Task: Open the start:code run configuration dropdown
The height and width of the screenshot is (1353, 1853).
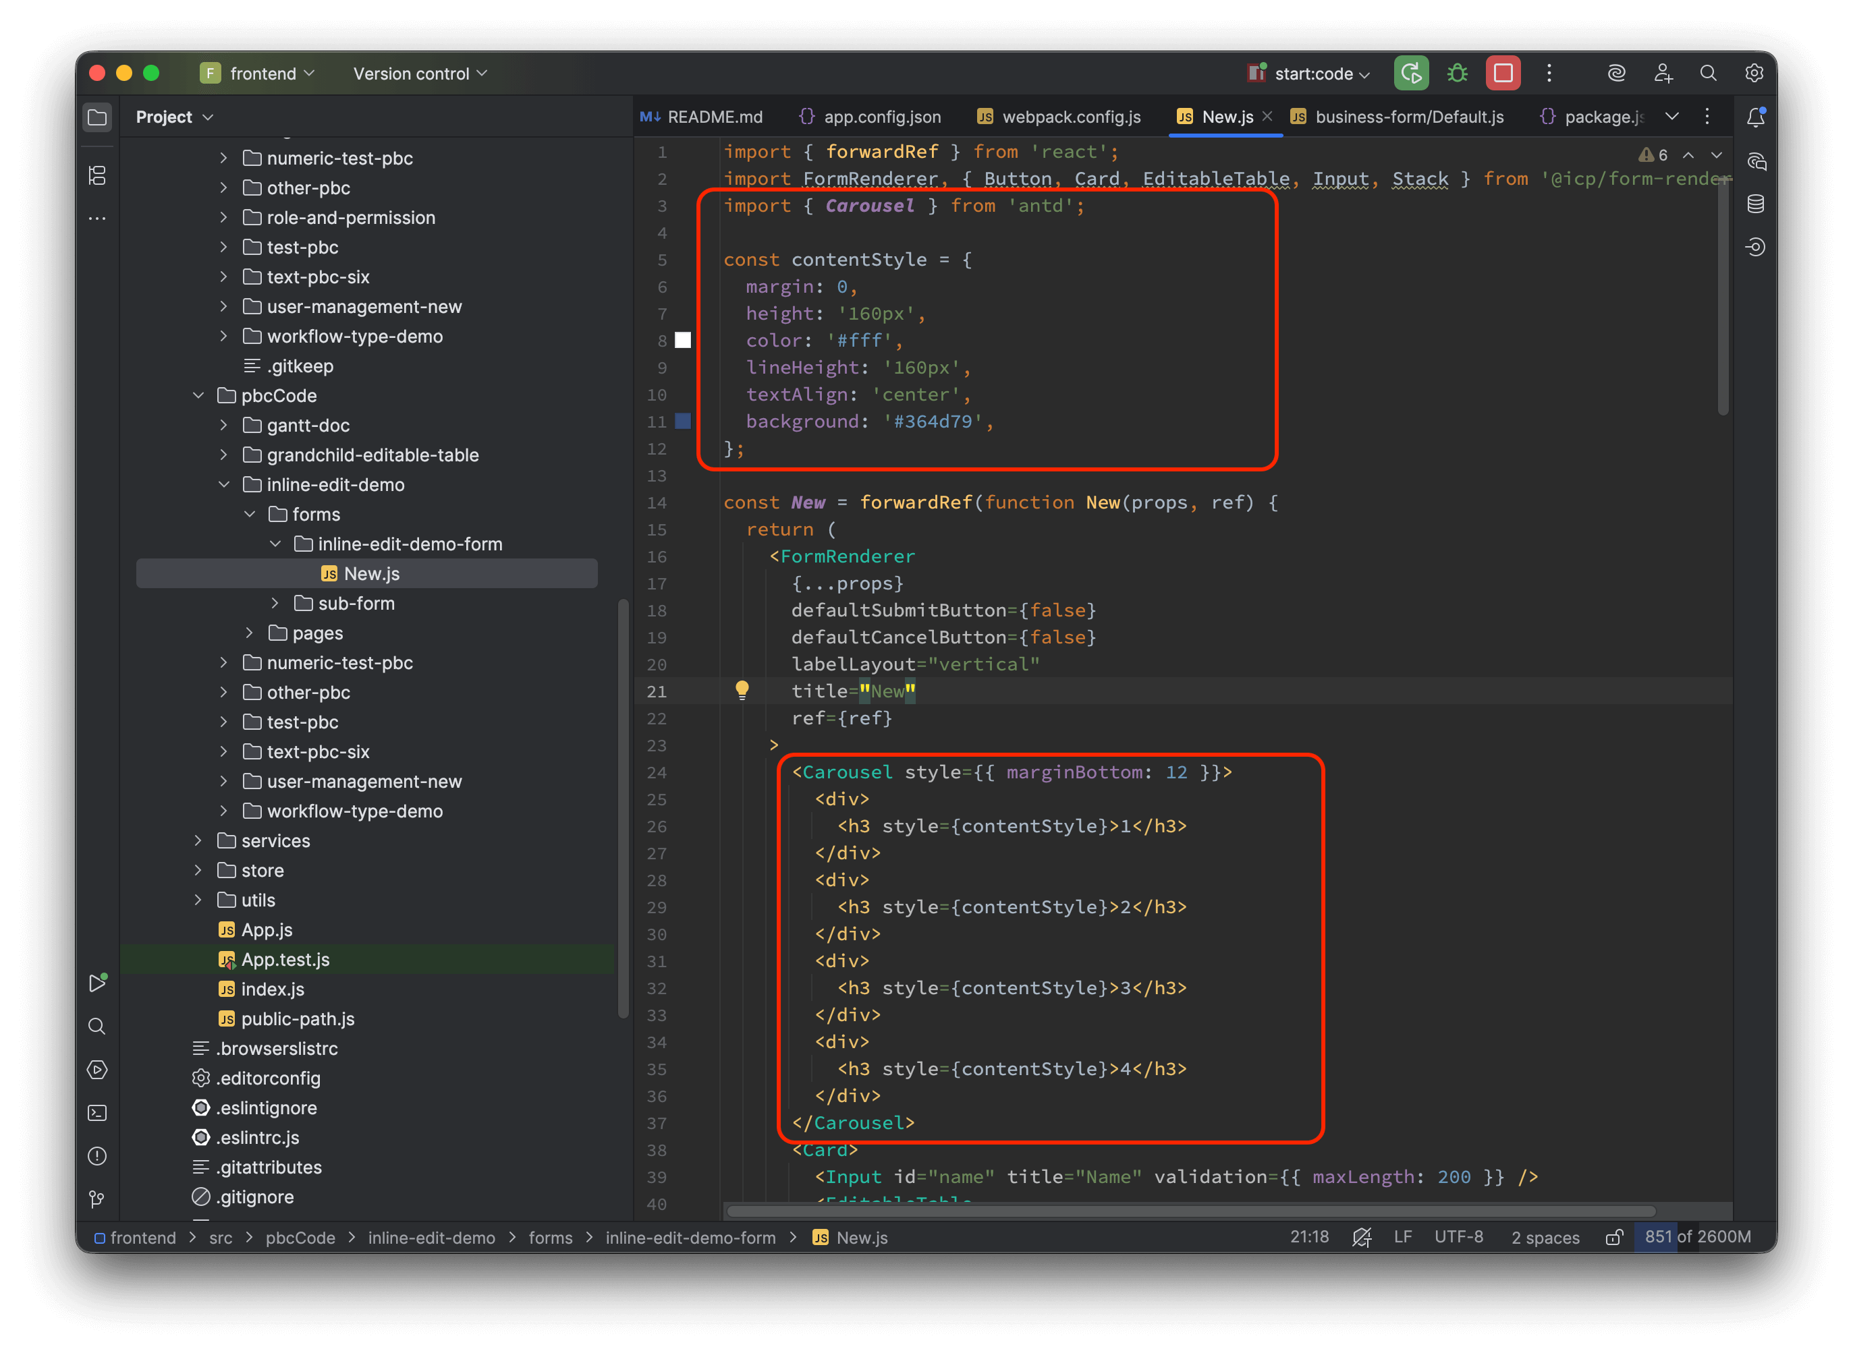Action: (1308, 74)
